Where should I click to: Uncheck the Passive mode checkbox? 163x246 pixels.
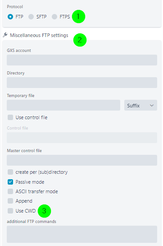point(10,182)
